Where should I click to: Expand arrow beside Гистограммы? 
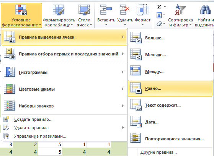(123, 72)
